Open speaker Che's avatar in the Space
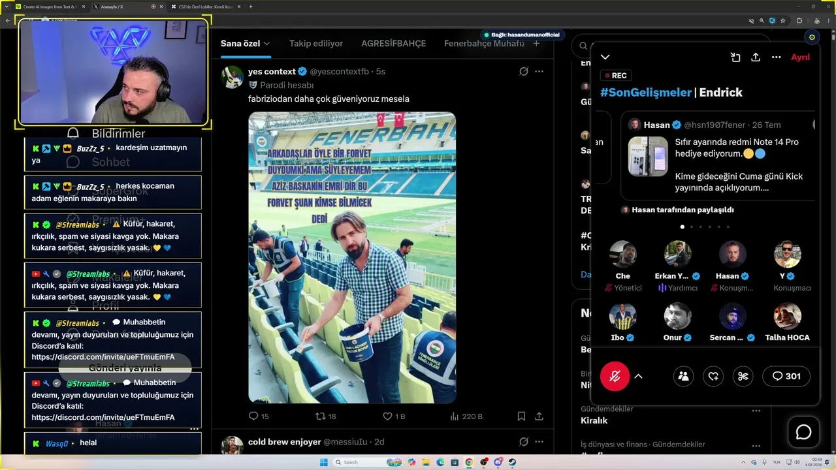The height and width of the screenshot is (470, 836). (x=622, y=255)
